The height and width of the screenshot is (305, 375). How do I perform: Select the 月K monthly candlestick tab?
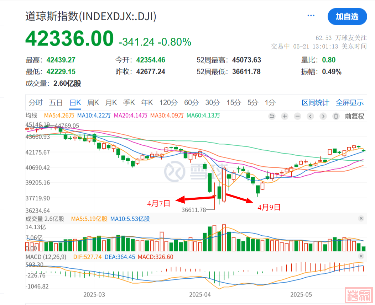(111, 103)
